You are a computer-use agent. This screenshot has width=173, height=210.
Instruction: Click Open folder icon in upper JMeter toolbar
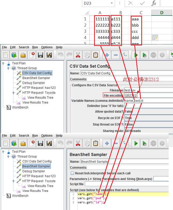(23, 55)
